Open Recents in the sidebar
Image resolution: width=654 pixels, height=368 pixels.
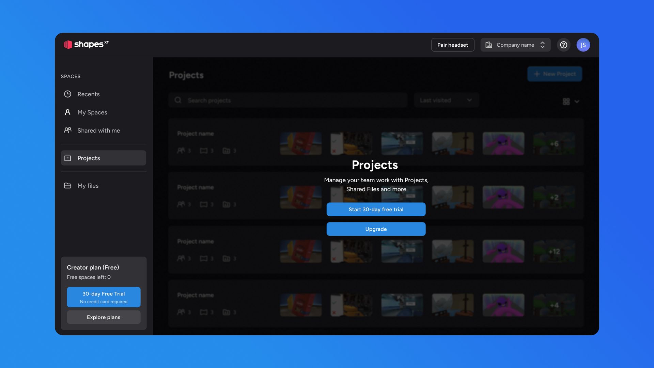[104, 94]
